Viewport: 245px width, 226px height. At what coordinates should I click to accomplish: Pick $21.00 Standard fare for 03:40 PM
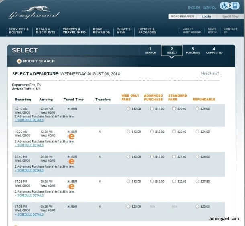(174, 156)
